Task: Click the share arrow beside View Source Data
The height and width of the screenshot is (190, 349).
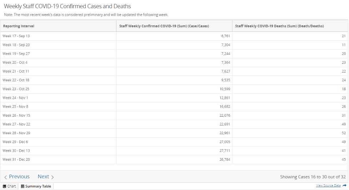Action: 344,186
